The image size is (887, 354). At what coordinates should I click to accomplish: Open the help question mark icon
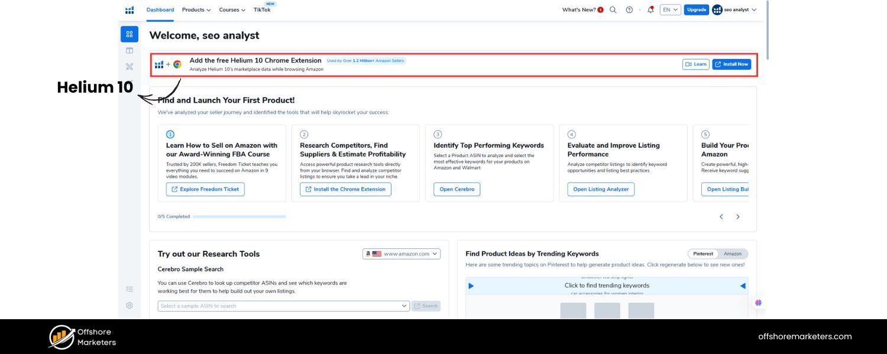(x=629, y=10)
